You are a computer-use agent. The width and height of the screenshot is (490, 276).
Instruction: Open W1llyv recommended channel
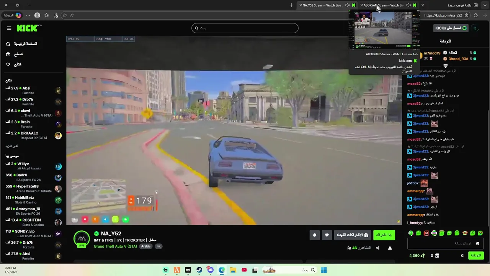point(33,166)
